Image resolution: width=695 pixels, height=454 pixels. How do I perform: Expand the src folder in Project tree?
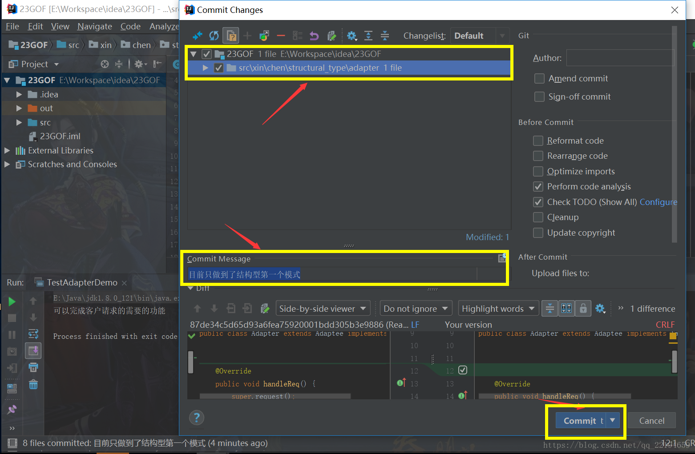pos(19,123)
